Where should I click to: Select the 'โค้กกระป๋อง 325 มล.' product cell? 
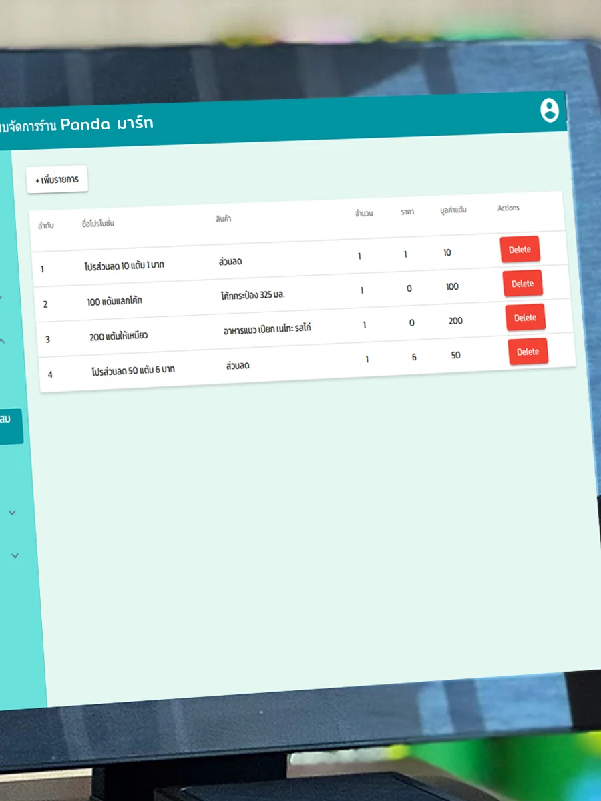click(x=252, y=294)
